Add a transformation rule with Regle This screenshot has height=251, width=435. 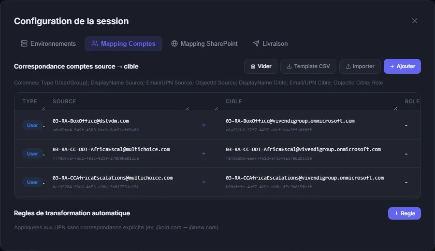click(405, 213)
